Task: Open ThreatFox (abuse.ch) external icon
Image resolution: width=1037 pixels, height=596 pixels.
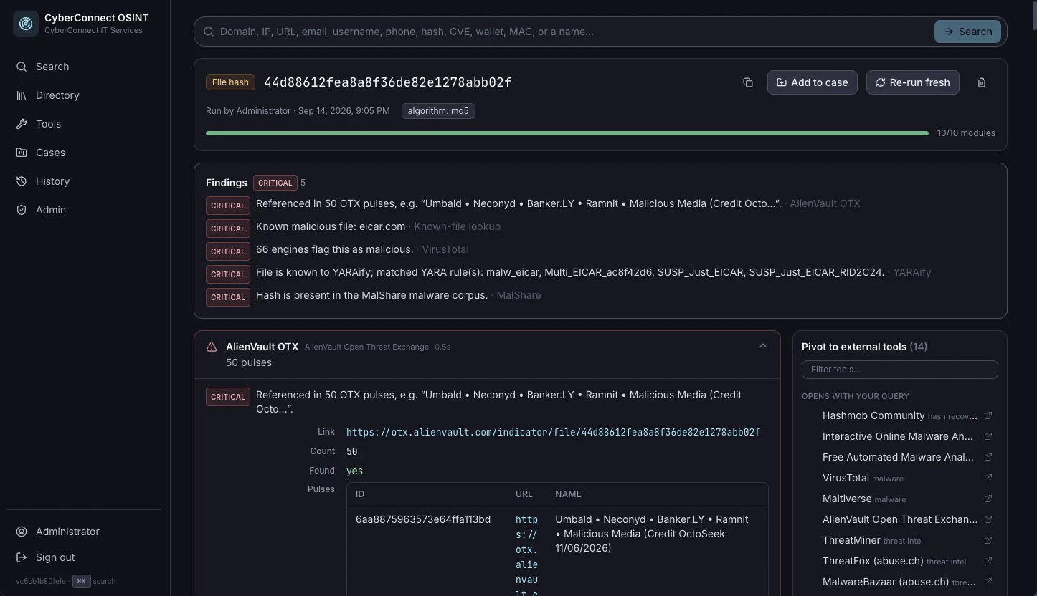Action: tap(988, 561)
